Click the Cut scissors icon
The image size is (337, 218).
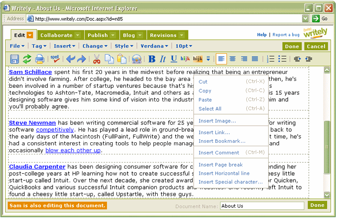click(97, 59)
